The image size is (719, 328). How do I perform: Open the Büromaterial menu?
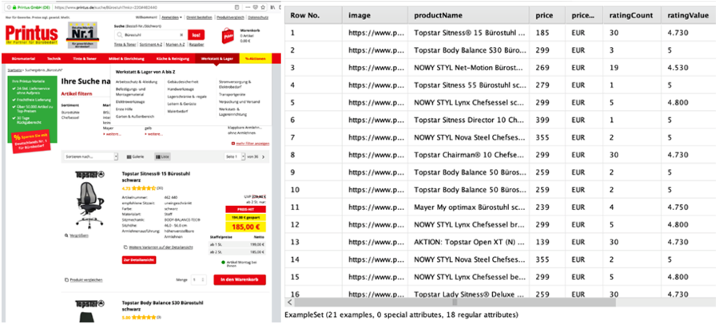coord(22,58)
